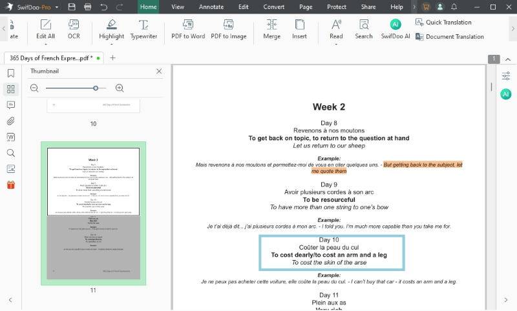Open the Attachments panel paperclip icon
Viewport: 517px width, 311px height.
pyautogui.click(x=11, y=121)
